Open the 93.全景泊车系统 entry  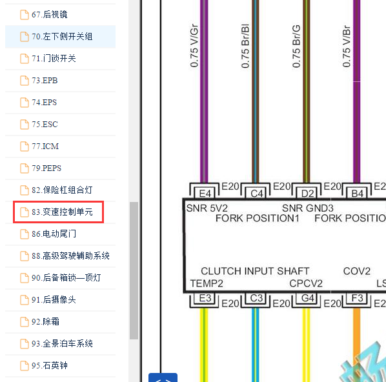pos(60,343)
